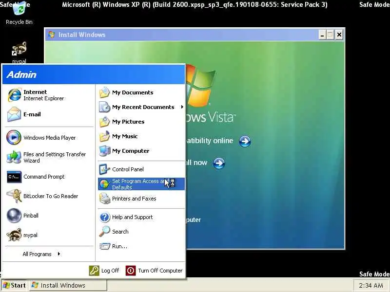Open Control Panel icon

tap(105, 169)
